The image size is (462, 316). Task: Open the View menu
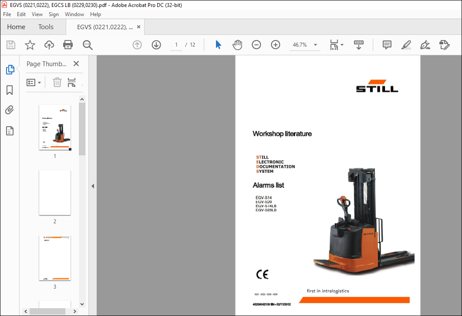click(x=37, y=14)
